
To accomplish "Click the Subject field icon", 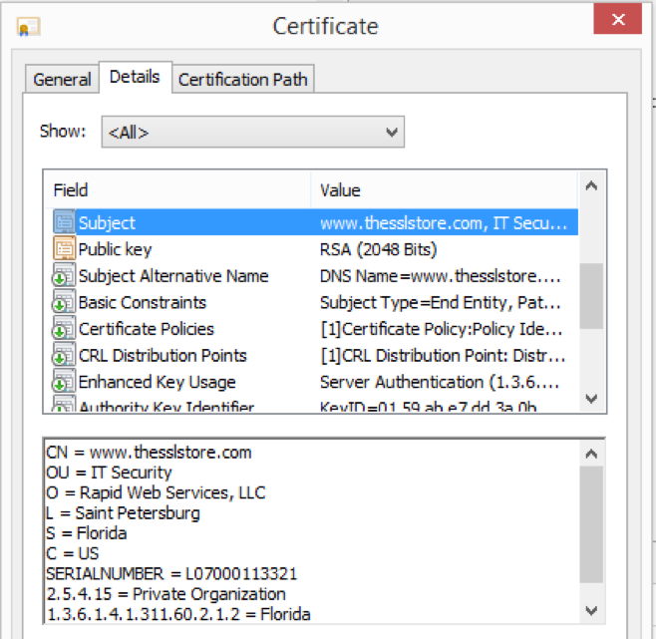I will 64,222.
